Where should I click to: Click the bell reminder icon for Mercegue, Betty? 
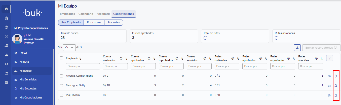pyautogui.click(x=336, y=85)
